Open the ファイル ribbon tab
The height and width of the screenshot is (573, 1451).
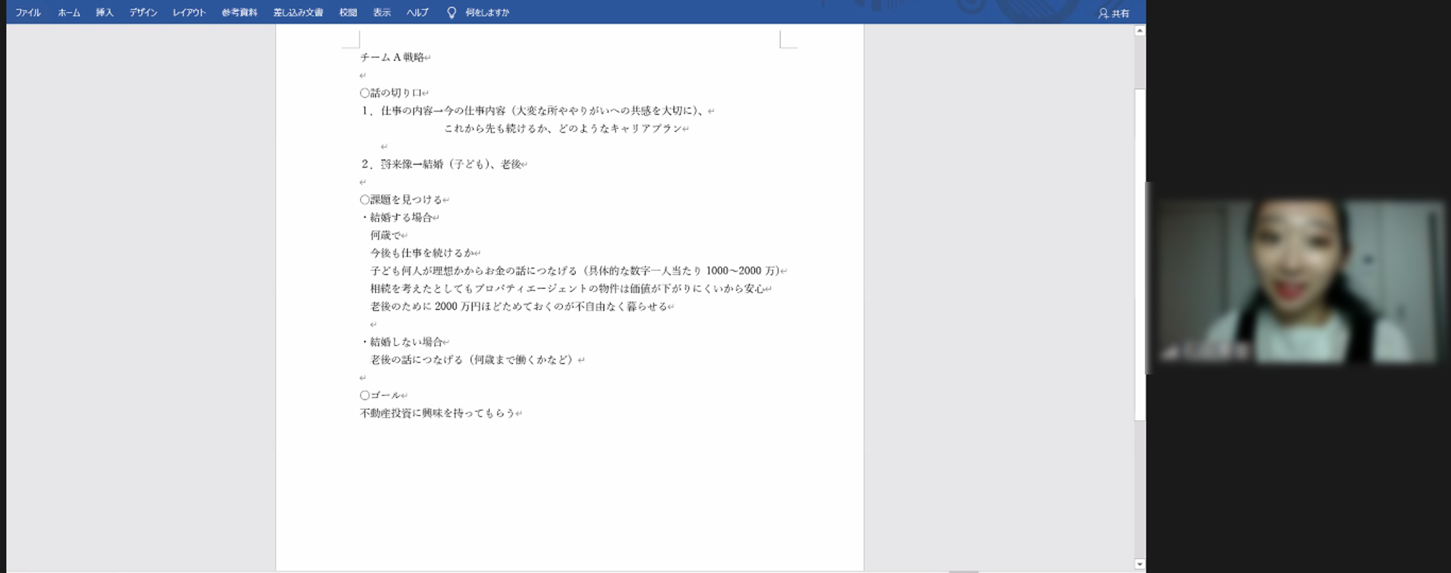coord(28,12)
